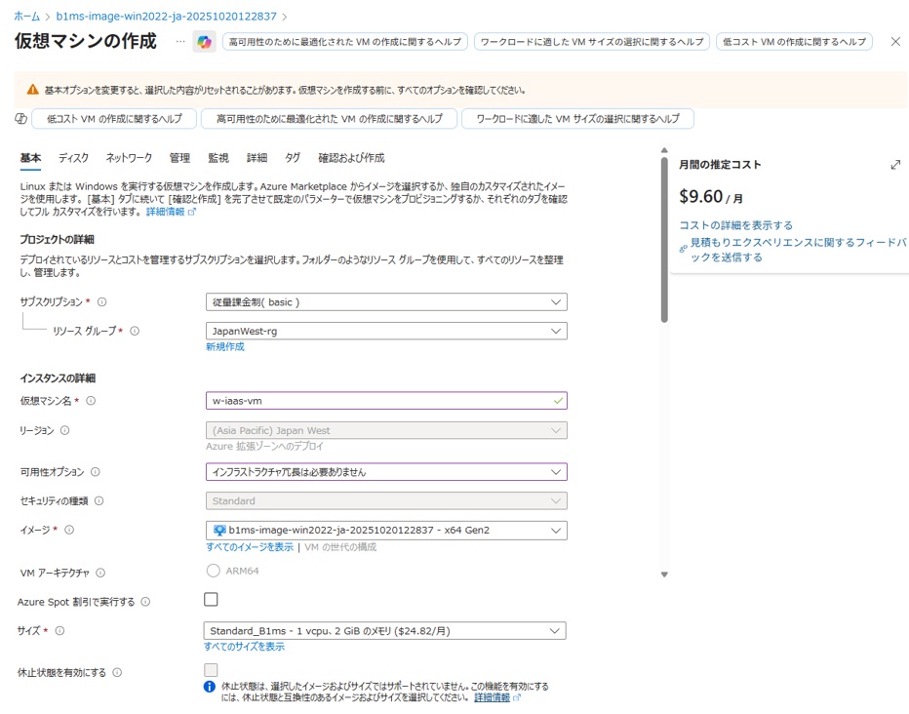Expand the monthly cost estimate panel

point(894,165)
